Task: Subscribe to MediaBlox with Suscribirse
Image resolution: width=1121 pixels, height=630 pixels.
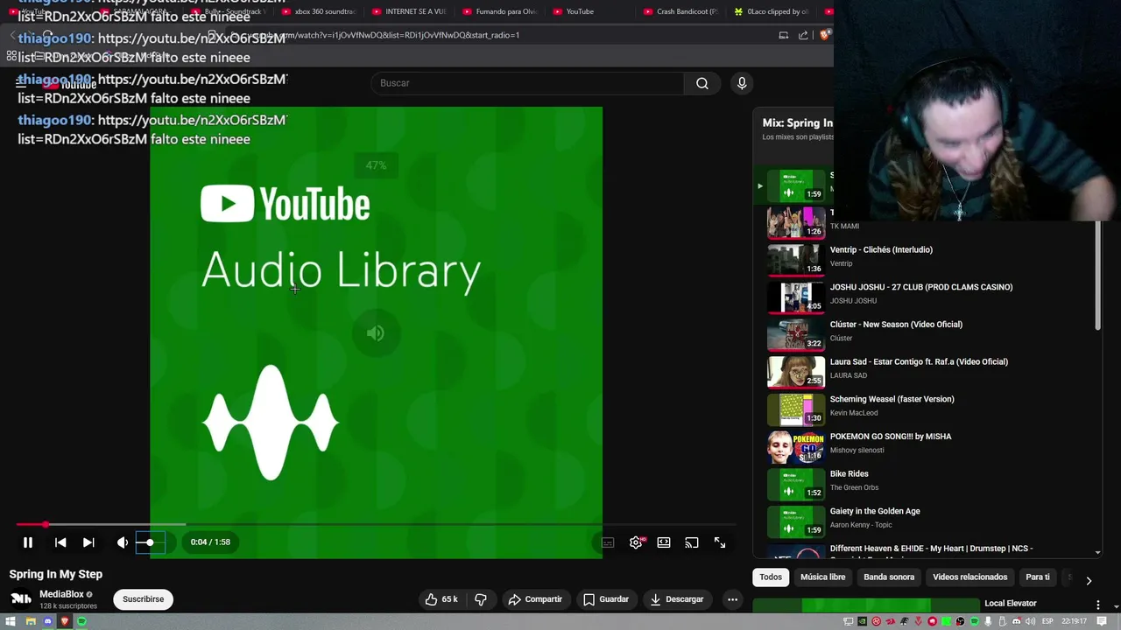Action: 144,599
